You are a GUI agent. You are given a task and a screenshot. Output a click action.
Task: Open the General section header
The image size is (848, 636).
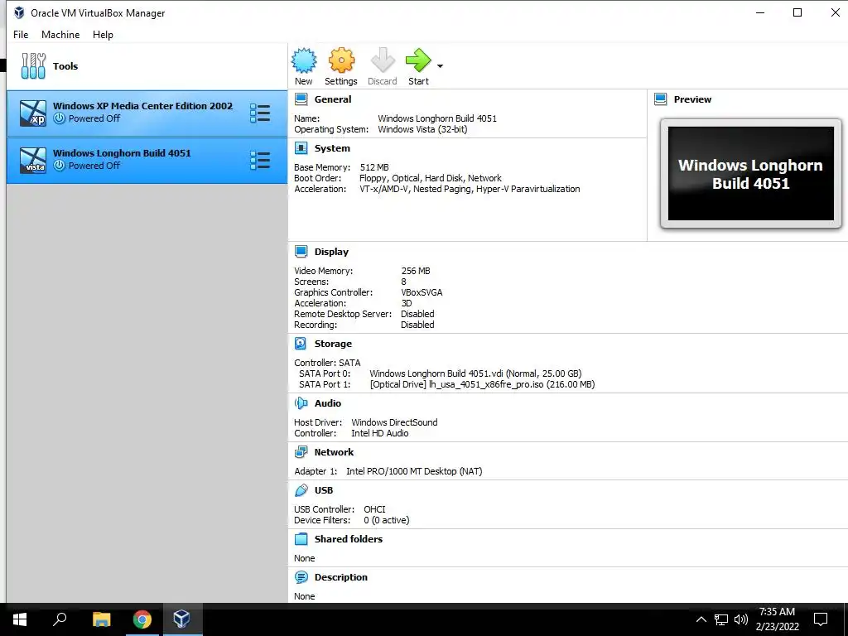pyautogui.click(x=333, y=99)
